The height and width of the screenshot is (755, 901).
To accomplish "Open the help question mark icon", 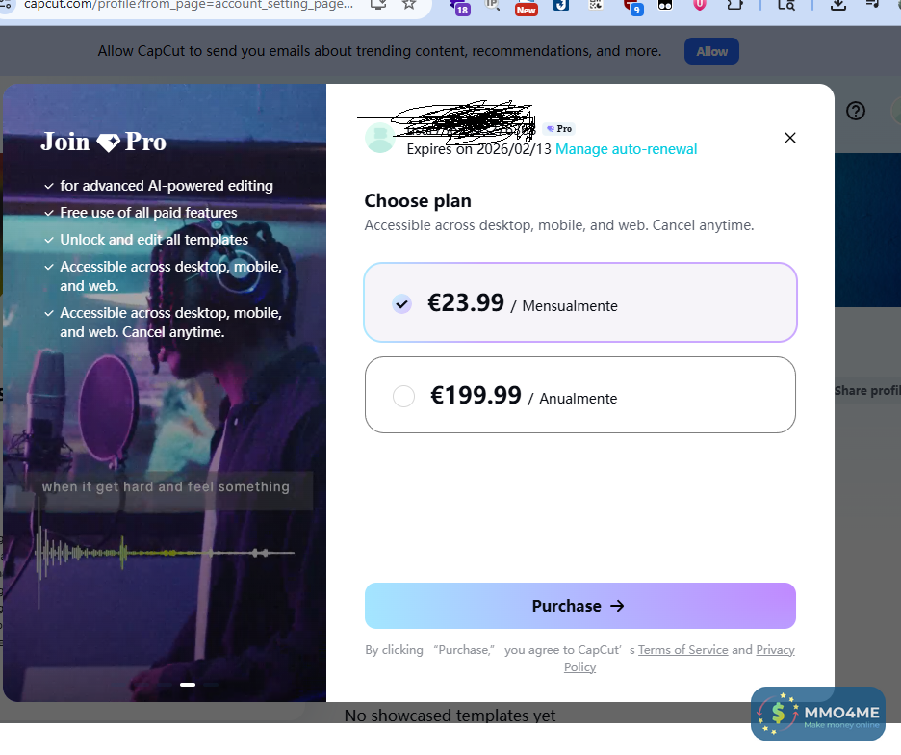I will (x=856, y=111).
